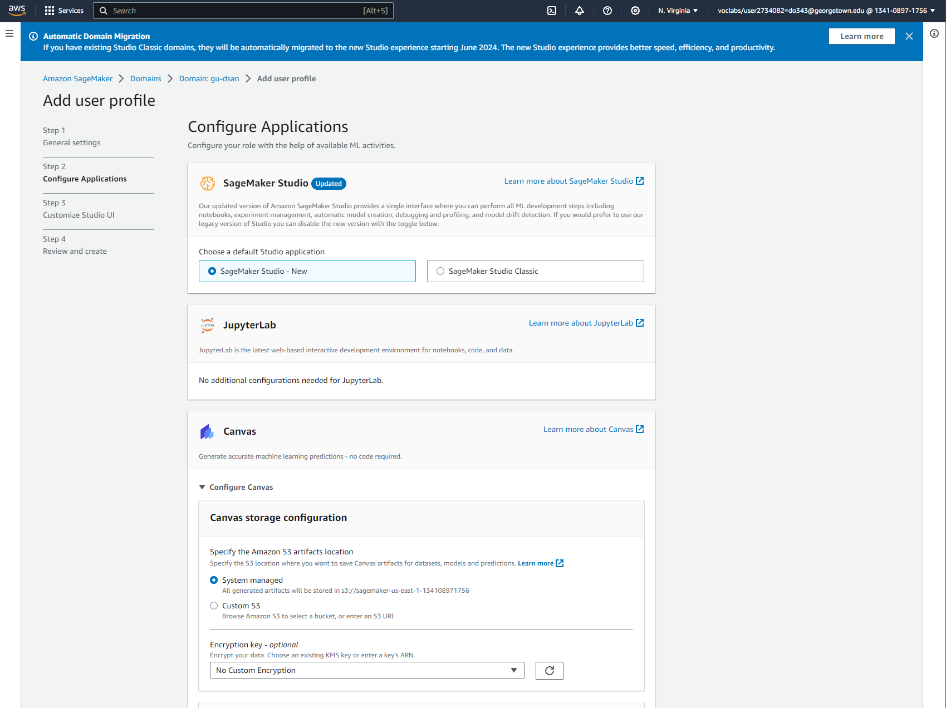Click the external link icon beside JupyterLab link
This screenshot has height=708, width=946.
click(x=640, y=323)
